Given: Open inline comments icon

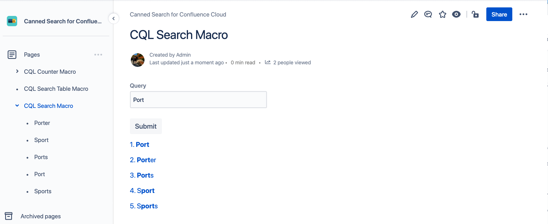Looking at the screenshot, I should tap(428, 14).
